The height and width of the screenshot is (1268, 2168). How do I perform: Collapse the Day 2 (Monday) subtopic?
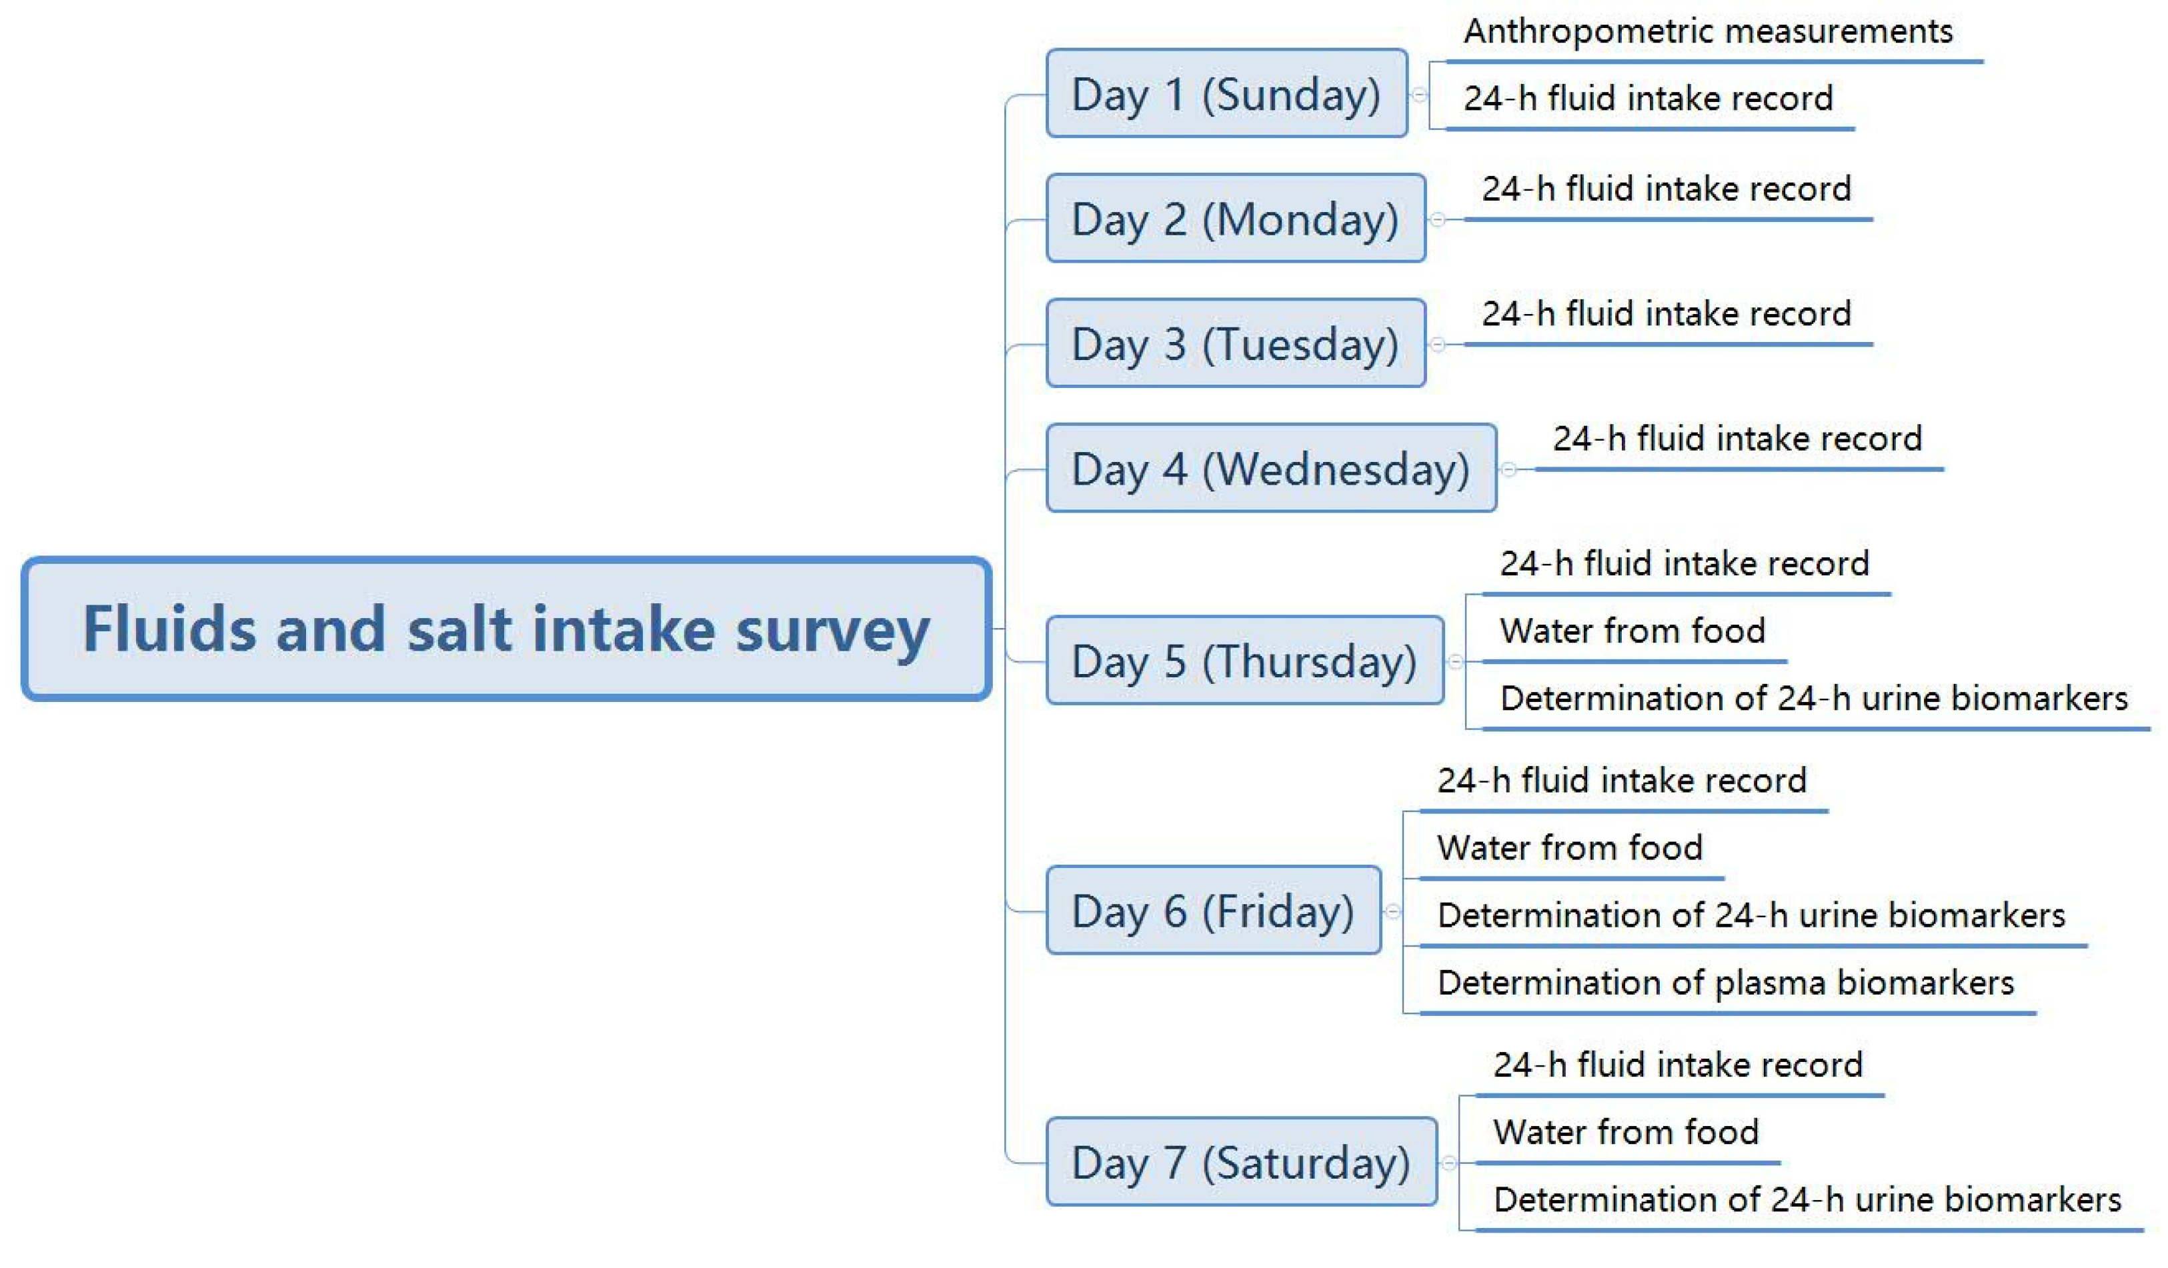pos(1438,219)
